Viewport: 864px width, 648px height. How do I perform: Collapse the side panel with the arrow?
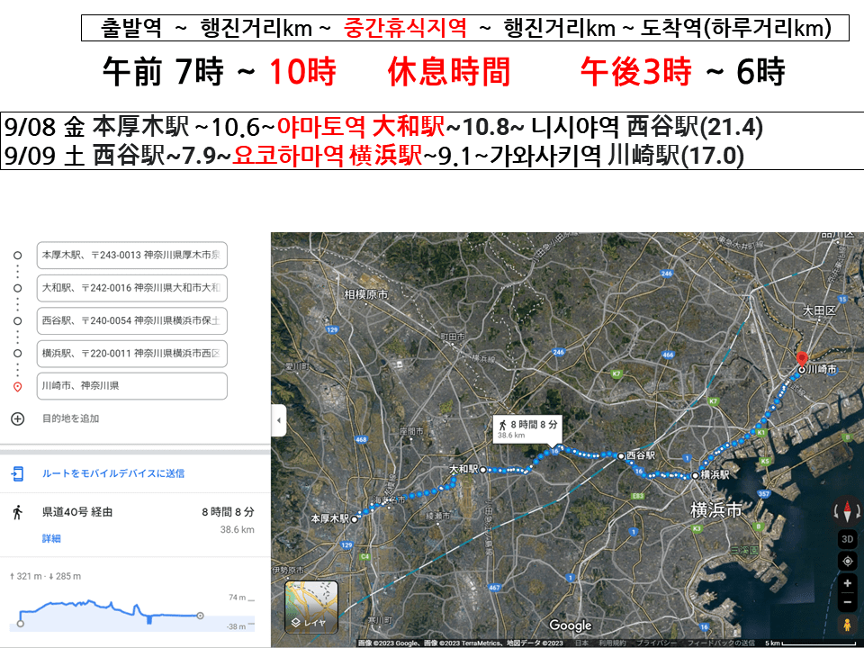pyautogui.click(x=279, y=420)
